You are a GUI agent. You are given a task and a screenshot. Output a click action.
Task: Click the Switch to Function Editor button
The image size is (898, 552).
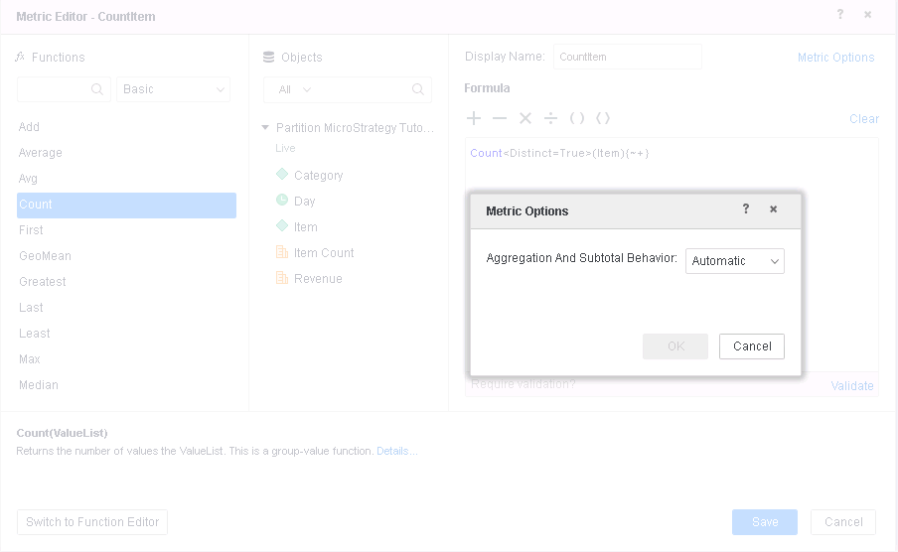coord(92,522)
